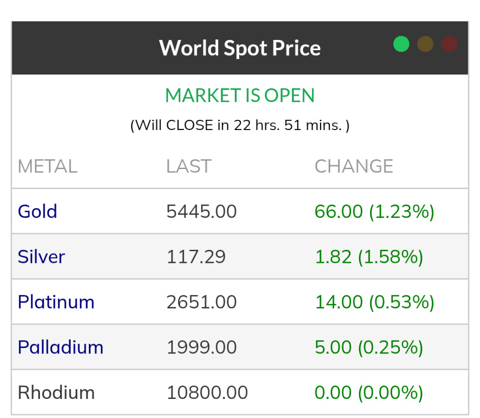The height and width of the screenshot is (418, 480).
Task: Click the LAST column header
Action: coord(189,166)
